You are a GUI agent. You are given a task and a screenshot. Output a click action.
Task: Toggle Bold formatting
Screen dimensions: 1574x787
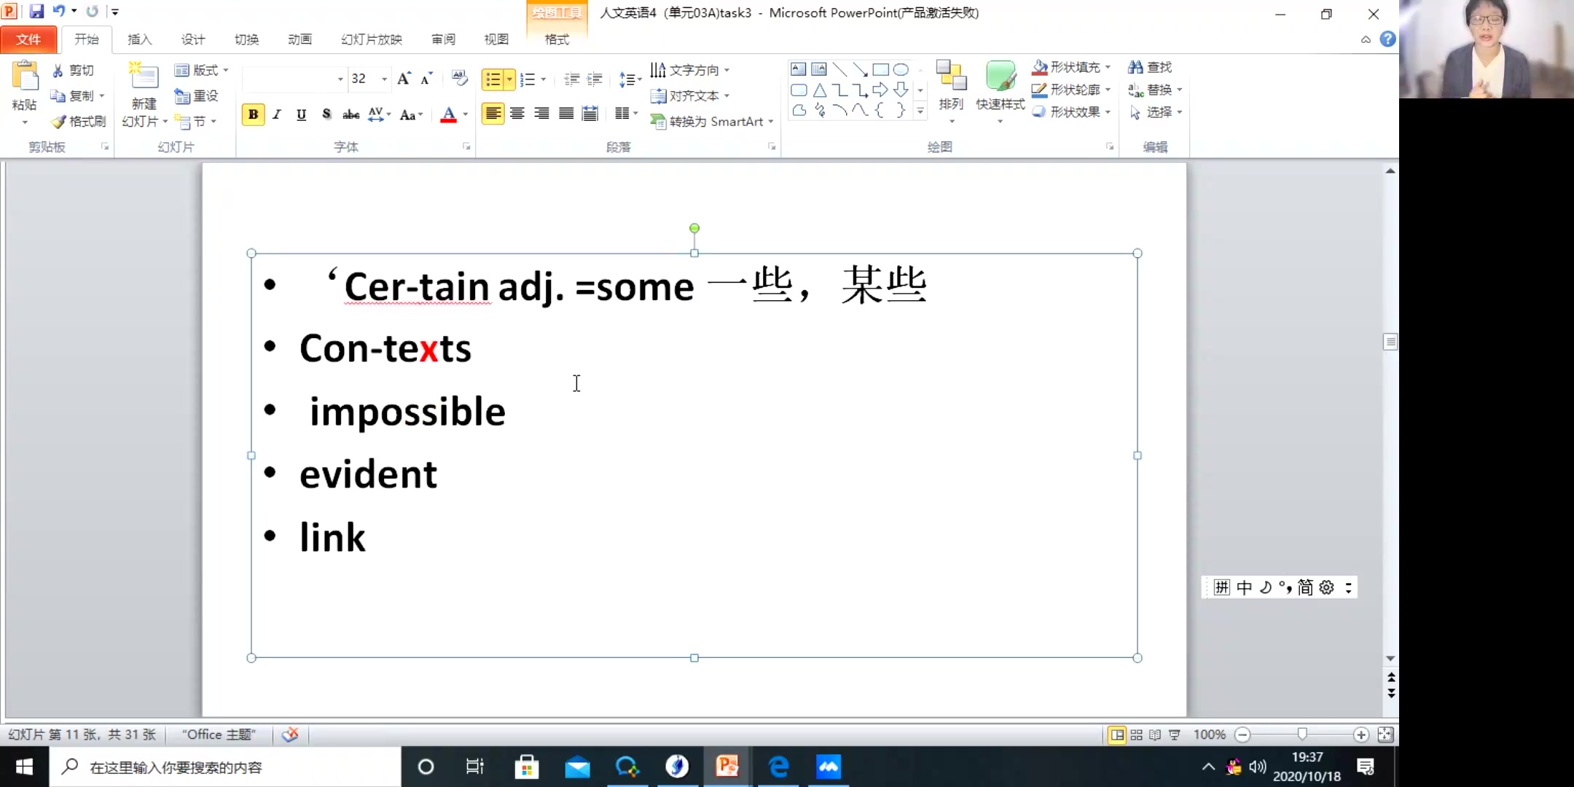coord(253,114)
